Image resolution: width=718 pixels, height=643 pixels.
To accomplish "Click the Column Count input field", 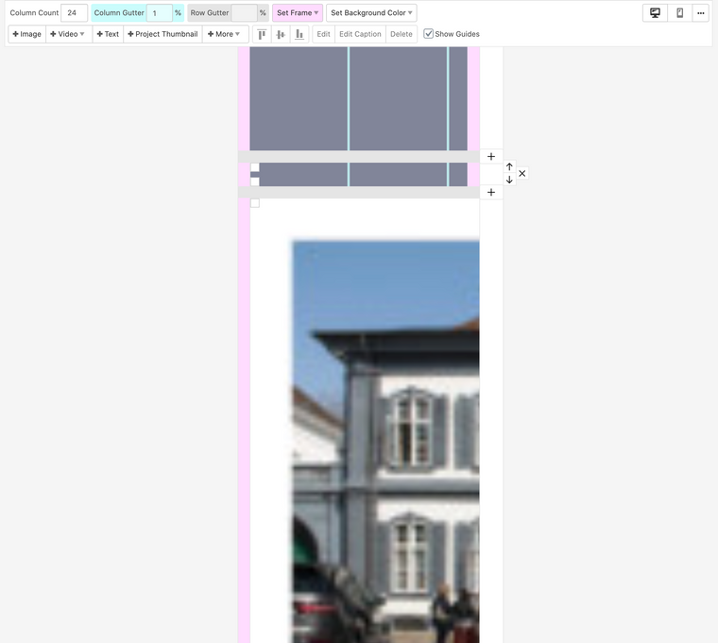I will tap(74, 13).
